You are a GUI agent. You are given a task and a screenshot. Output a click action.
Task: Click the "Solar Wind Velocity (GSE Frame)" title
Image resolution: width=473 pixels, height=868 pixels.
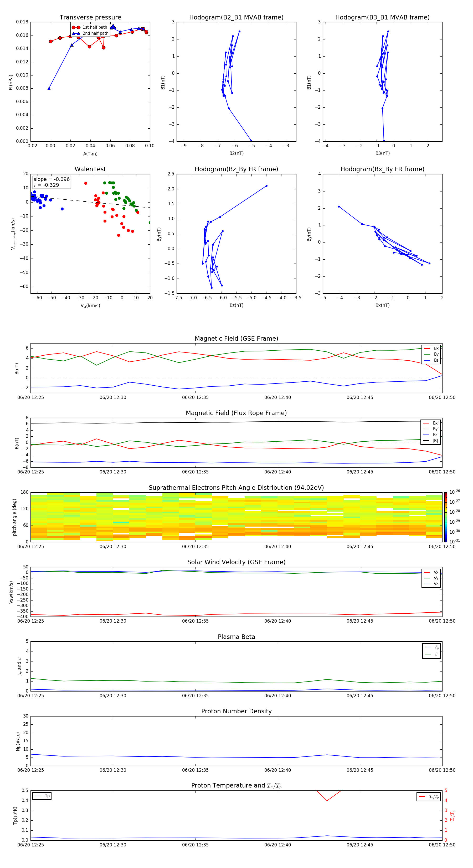(x=236, y=562)
